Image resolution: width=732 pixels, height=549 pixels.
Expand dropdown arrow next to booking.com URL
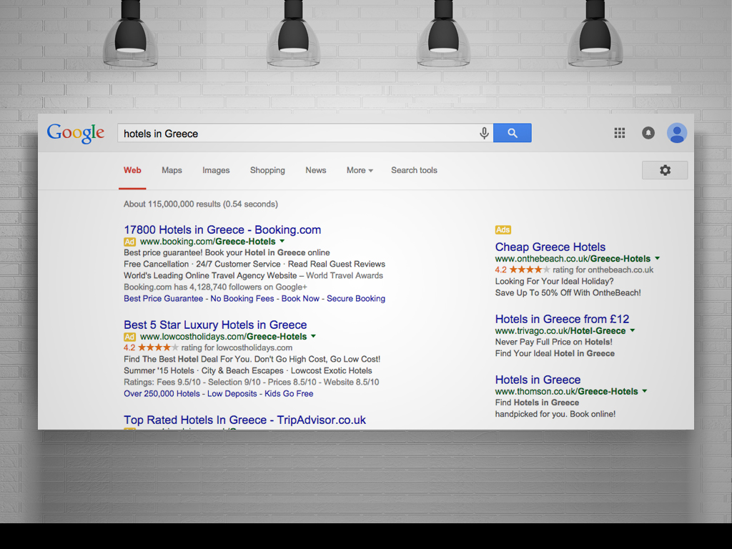click(282, 242)
